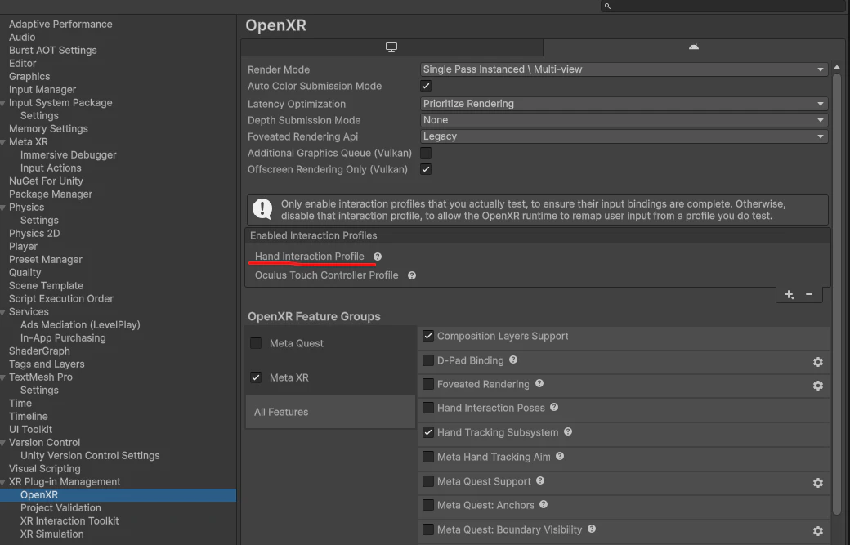Uncheck Hand Tracking Subsystem

[x=428, y=432]
